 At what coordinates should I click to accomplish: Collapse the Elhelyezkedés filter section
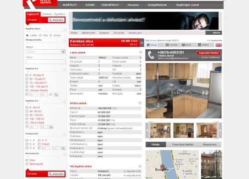point(64,41)
